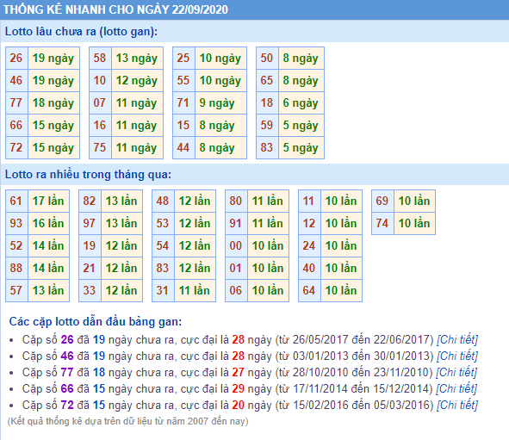Click the 10 ngày cell beside 25
Viewport: 509px width, 440px height.
pos(220,58)
